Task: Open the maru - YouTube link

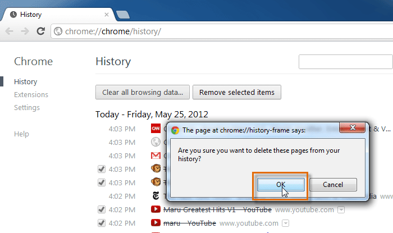Action: click(190, 223)
